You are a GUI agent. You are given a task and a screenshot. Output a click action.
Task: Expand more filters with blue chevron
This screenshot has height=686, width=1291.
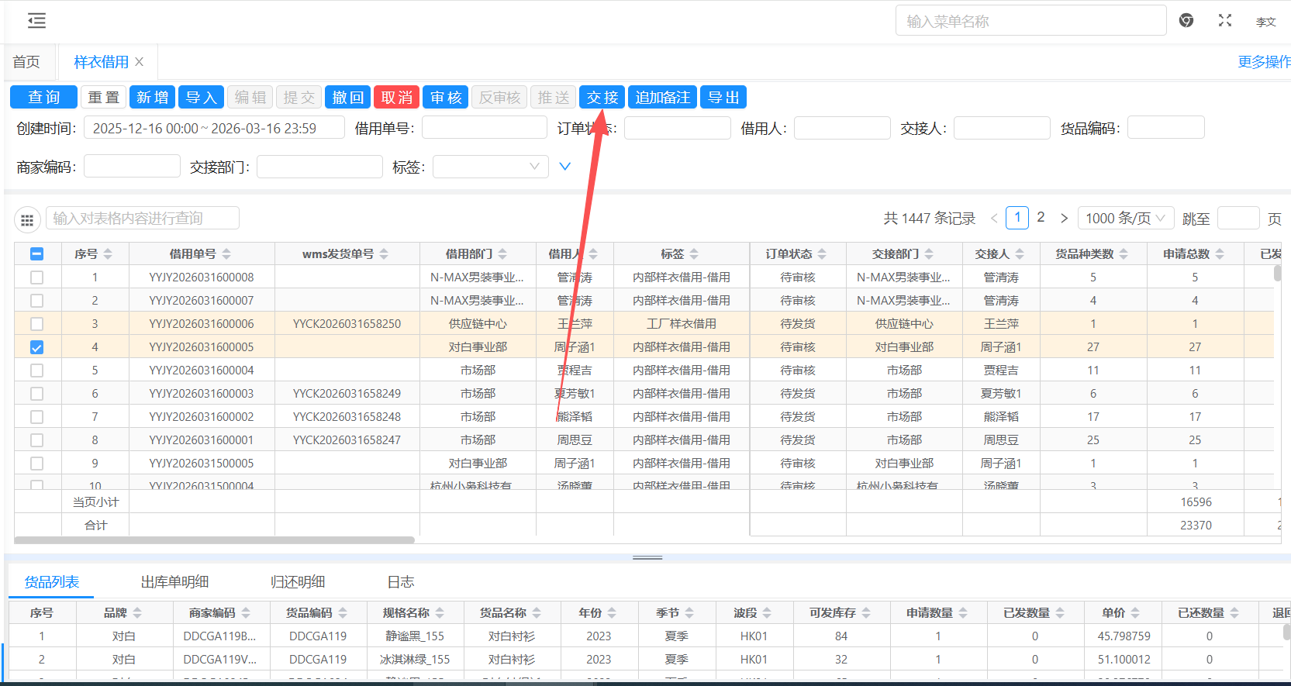[564, 167]
